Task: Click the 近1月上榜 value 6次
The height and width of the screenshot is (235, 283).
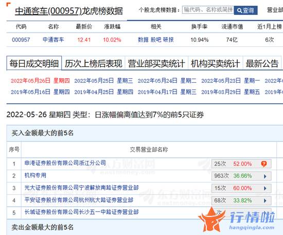Action: [270, 40]
